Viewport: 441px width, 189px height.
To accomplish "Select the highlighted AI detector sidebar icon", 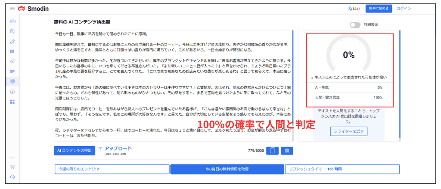I will [12, 81].
